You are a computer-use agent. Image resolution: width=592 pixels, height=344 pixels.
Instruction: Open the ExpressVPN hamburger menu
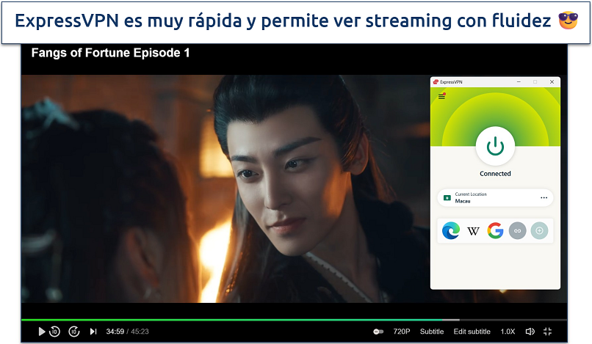(441, 96)
